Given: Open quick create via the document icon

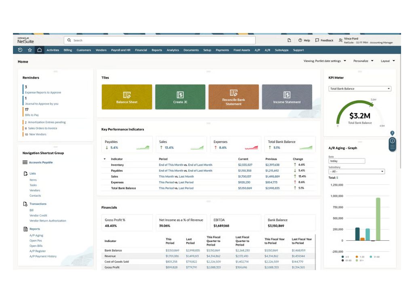Looking at the screenshot, I should (289, 40).
